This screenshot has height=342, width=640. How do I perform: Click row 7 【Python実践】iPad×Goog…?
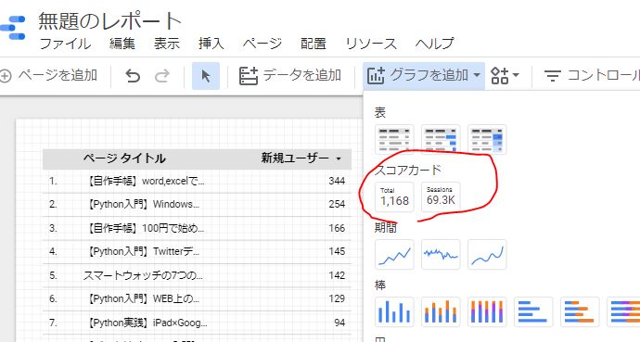coord(197,323)
